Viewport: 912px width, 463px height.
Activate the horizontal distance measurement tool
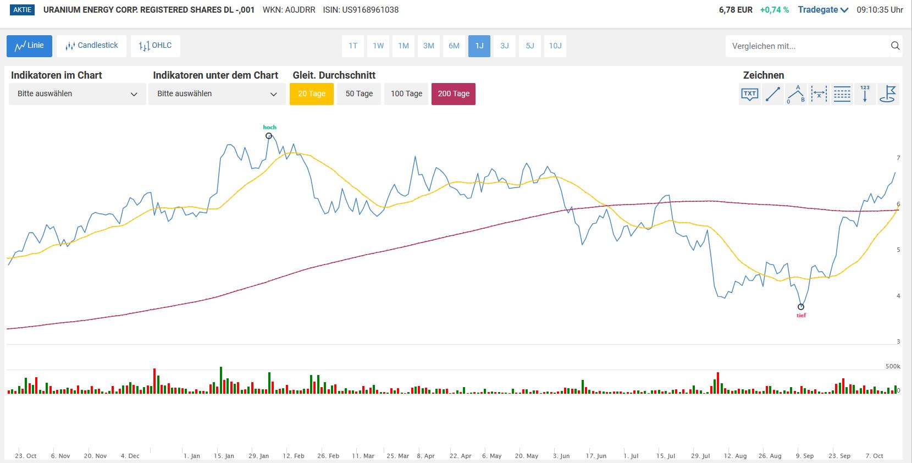[x=819, y=94]
